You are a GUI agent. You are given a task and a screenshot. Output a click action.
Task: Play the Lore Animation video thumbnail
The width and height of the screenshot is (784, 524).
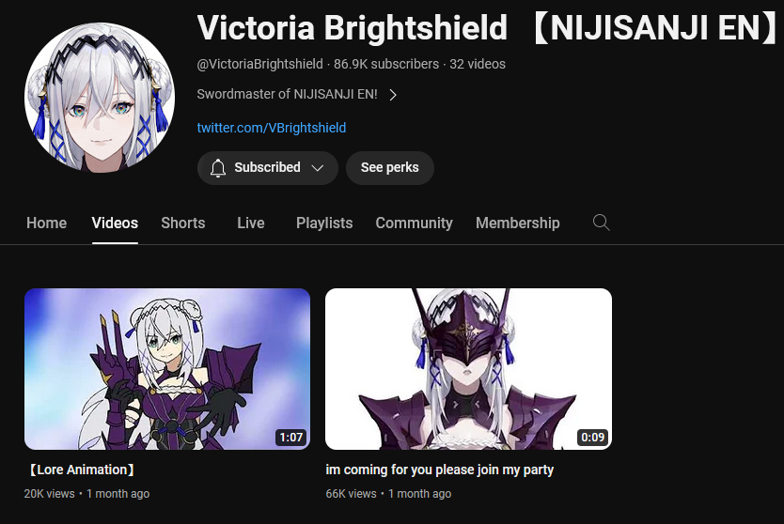click(x=167, y=369)
